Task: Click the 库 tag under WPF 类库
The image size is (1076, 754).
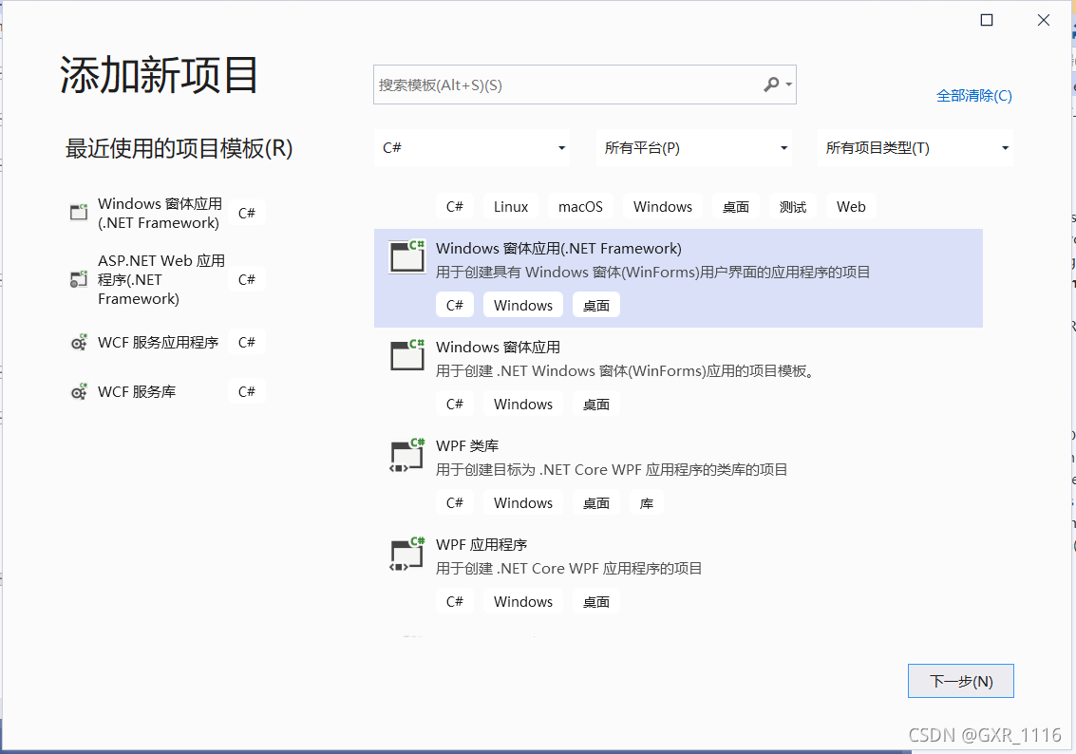Action: coord(647,503)
